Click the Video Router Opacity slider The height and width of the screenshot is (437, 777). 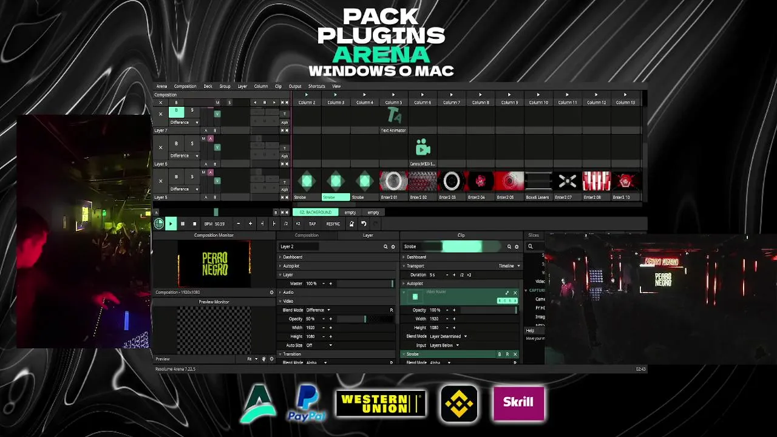(x=489, y=310)
